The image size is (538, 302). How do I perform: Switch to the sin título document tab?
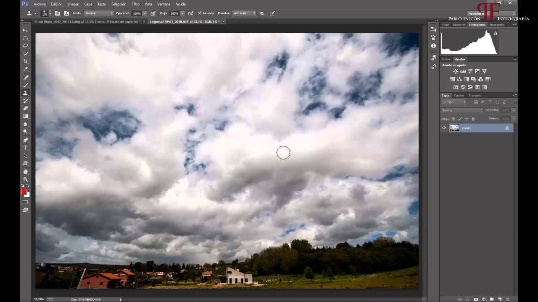point(87,21)
